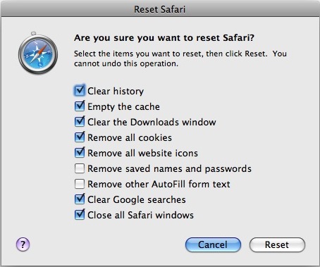Image resolution: width=320 pixels, height=267 pixels.
Task: Toggle the Remove all cookies checkbox
Action: pos(80,137)
